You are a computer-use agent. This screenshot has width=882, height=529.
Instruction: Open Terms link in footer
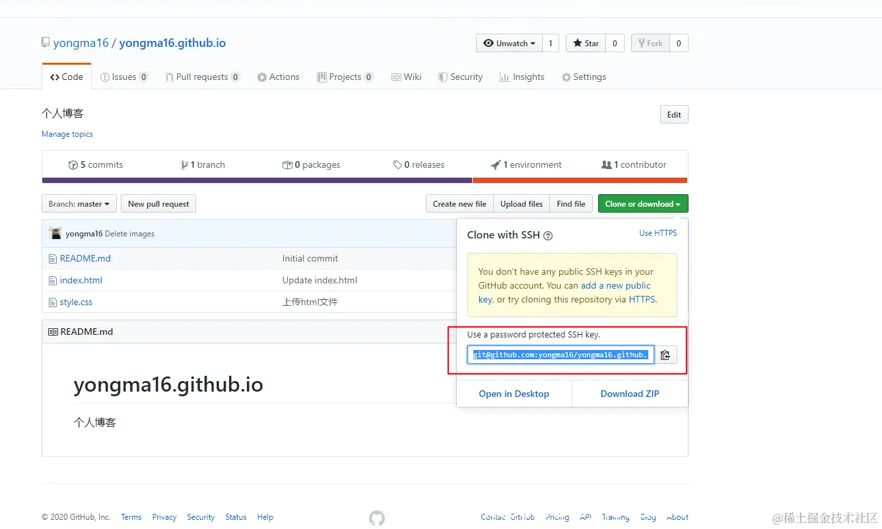[x=131, y=517]
